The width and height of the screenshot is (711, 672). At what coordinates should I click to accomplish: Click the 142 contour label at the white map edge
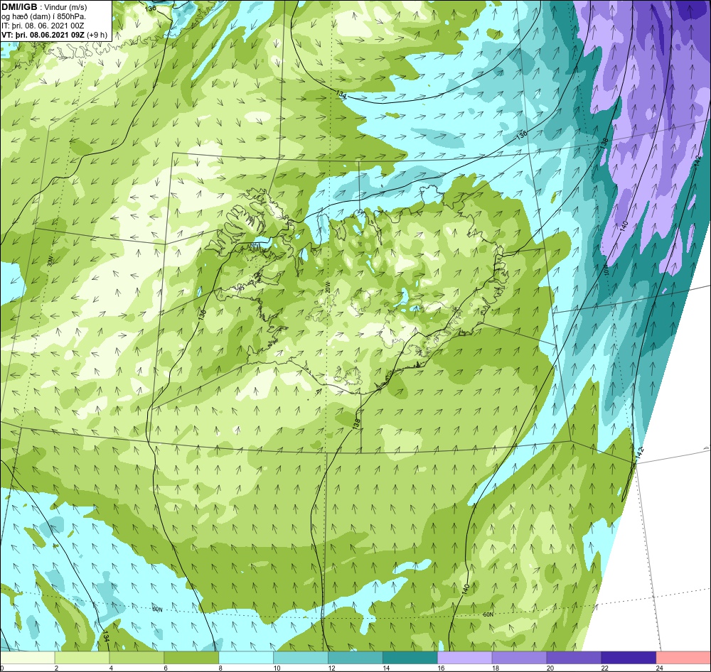coord(641,452)
